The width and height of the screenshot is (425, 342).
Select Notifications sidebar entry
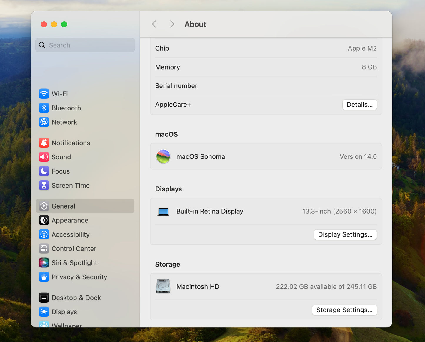(71, 143)
